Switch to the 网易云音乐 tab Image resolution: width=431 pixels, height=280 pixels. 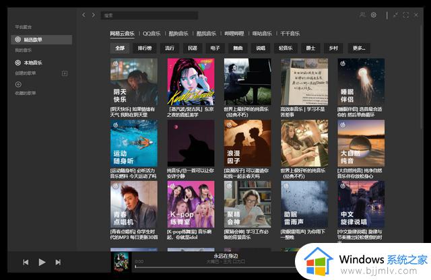tap(122, 34)
